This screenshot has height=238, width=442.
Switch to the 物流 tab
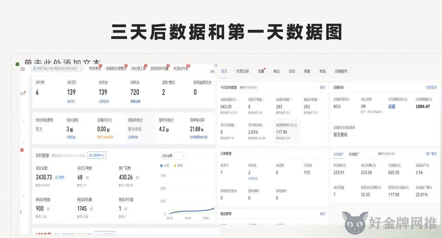click(x=323, y=71)
